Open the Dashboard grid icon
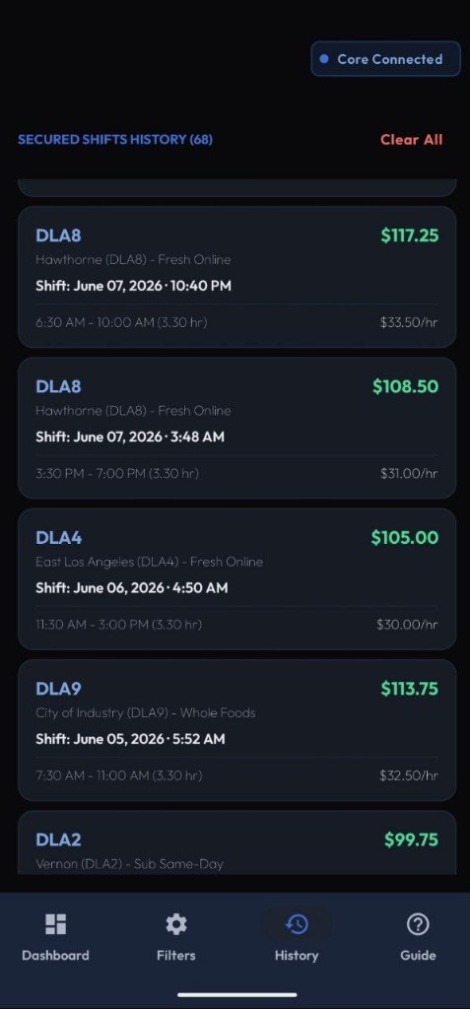Viewport: 470px width, 1009px height. (x=55, y=924)
